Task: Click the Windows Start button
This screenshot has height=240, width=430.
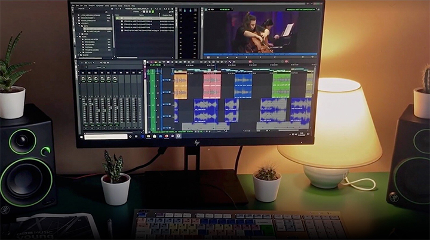Action: 82,137
